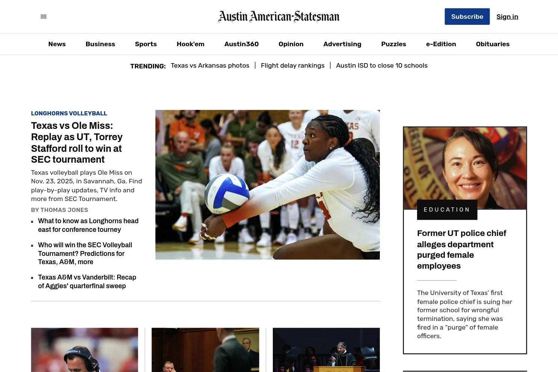This screenshot has height=372, width=558.
Task: Go to the Advertising page
Action: [342, 44]
